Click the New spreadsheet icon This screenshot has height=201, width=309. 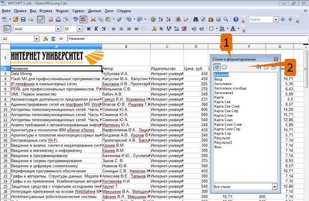pyautogui.click(x=4, y=19)
